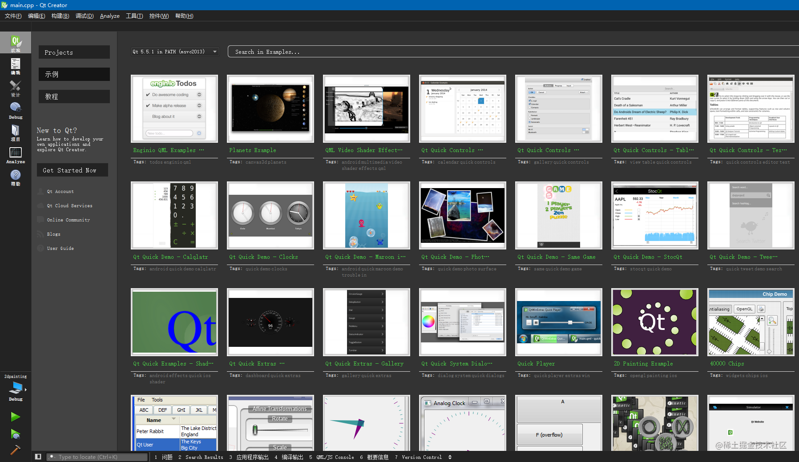Open the 帮助(H) menu
The height and width of the screenshot is (462, 799).
(x=184, y=16)
